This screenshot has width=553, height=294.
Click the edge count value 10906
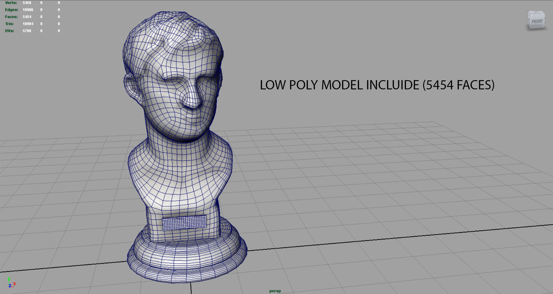coord(28,10)
